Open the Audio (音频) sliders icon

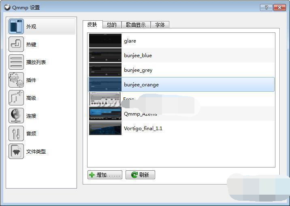coord(16,133)
